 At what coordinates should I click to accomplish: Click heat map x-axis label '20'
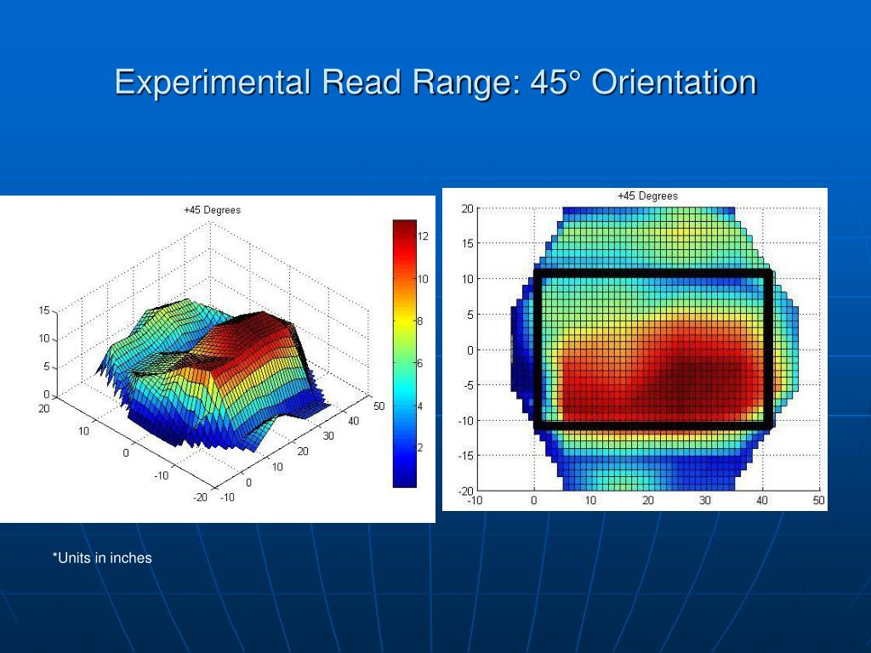point(648,500)
